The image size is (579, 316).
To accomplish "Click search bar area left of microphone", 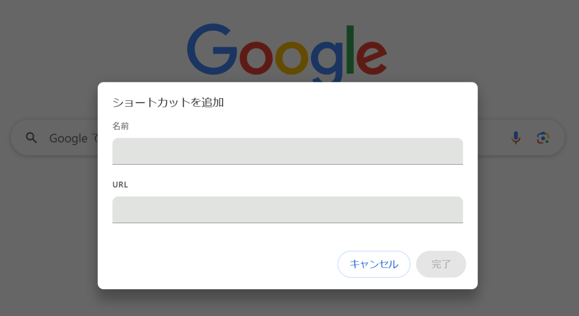I will coord(493,138).
